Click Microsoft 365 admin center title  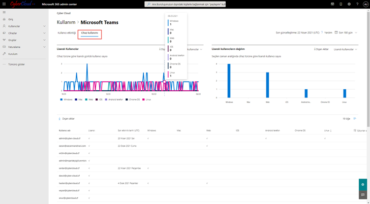tap(59, 4)
